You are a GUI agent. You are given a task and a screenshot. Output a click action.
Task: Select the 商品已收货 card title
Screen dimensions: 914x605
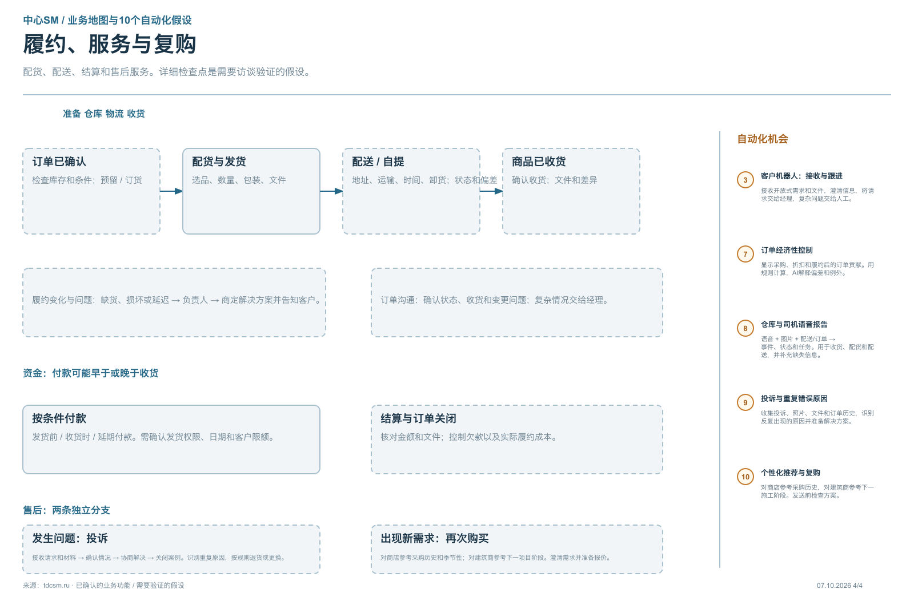(x=539, y=162)
